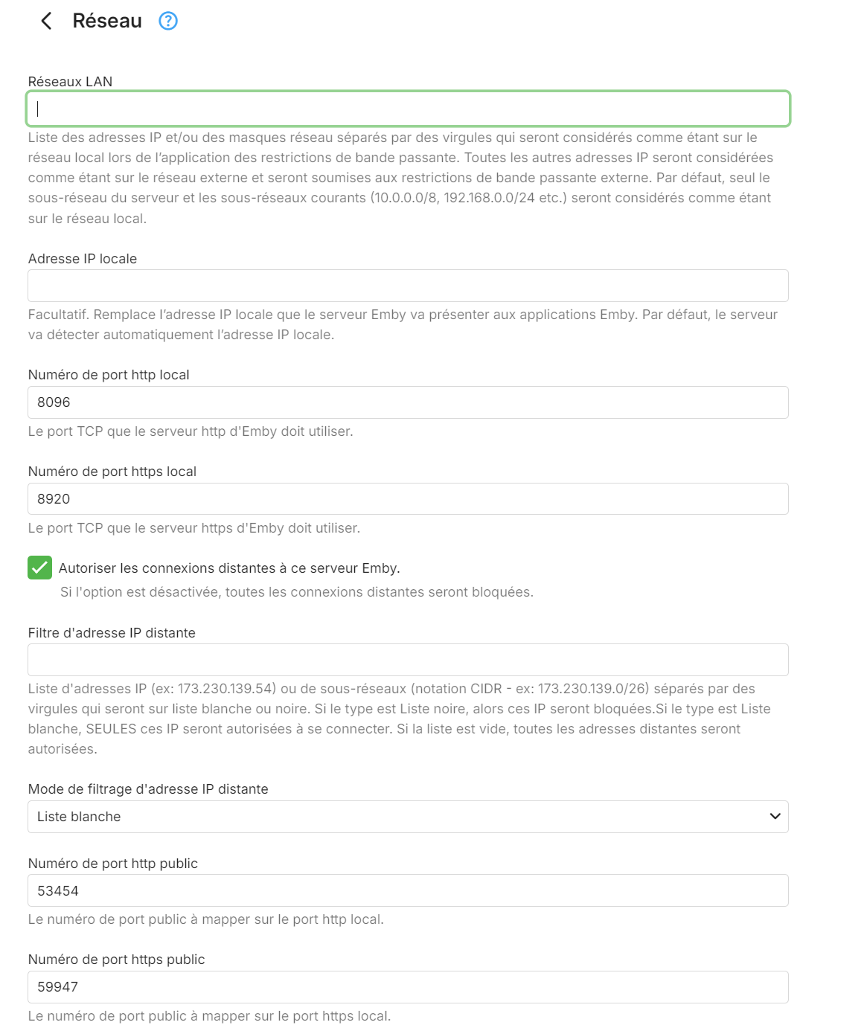Focus the Réseaux LAN input field
The height and width of the screenshot is (1028, 867).
pos(408,109)
